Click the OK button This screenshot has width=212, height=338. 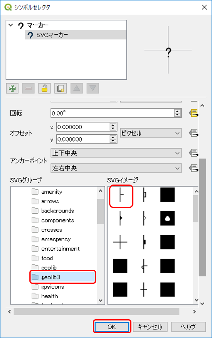112,327
